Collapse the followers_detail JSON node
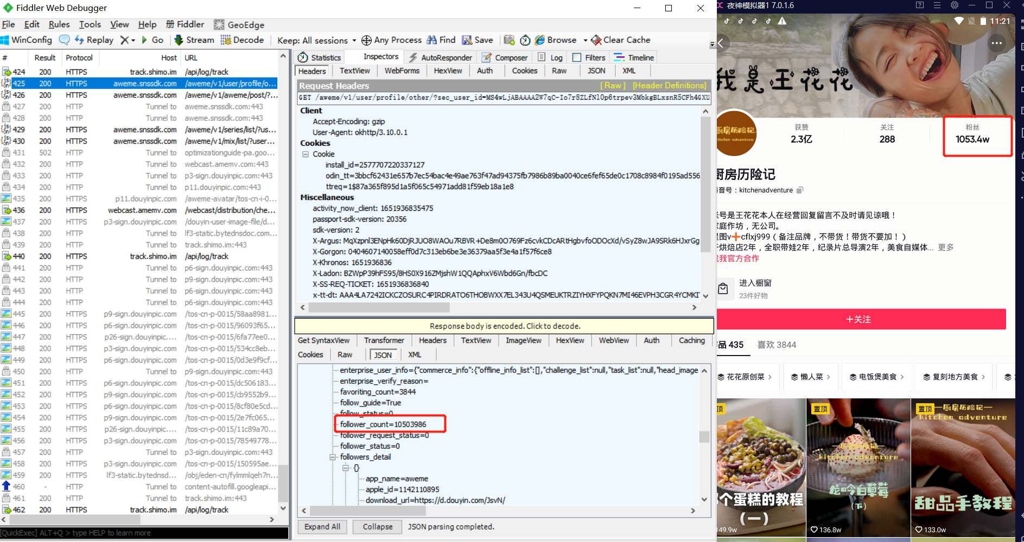 pyautogui.click(x=333, y=457)
